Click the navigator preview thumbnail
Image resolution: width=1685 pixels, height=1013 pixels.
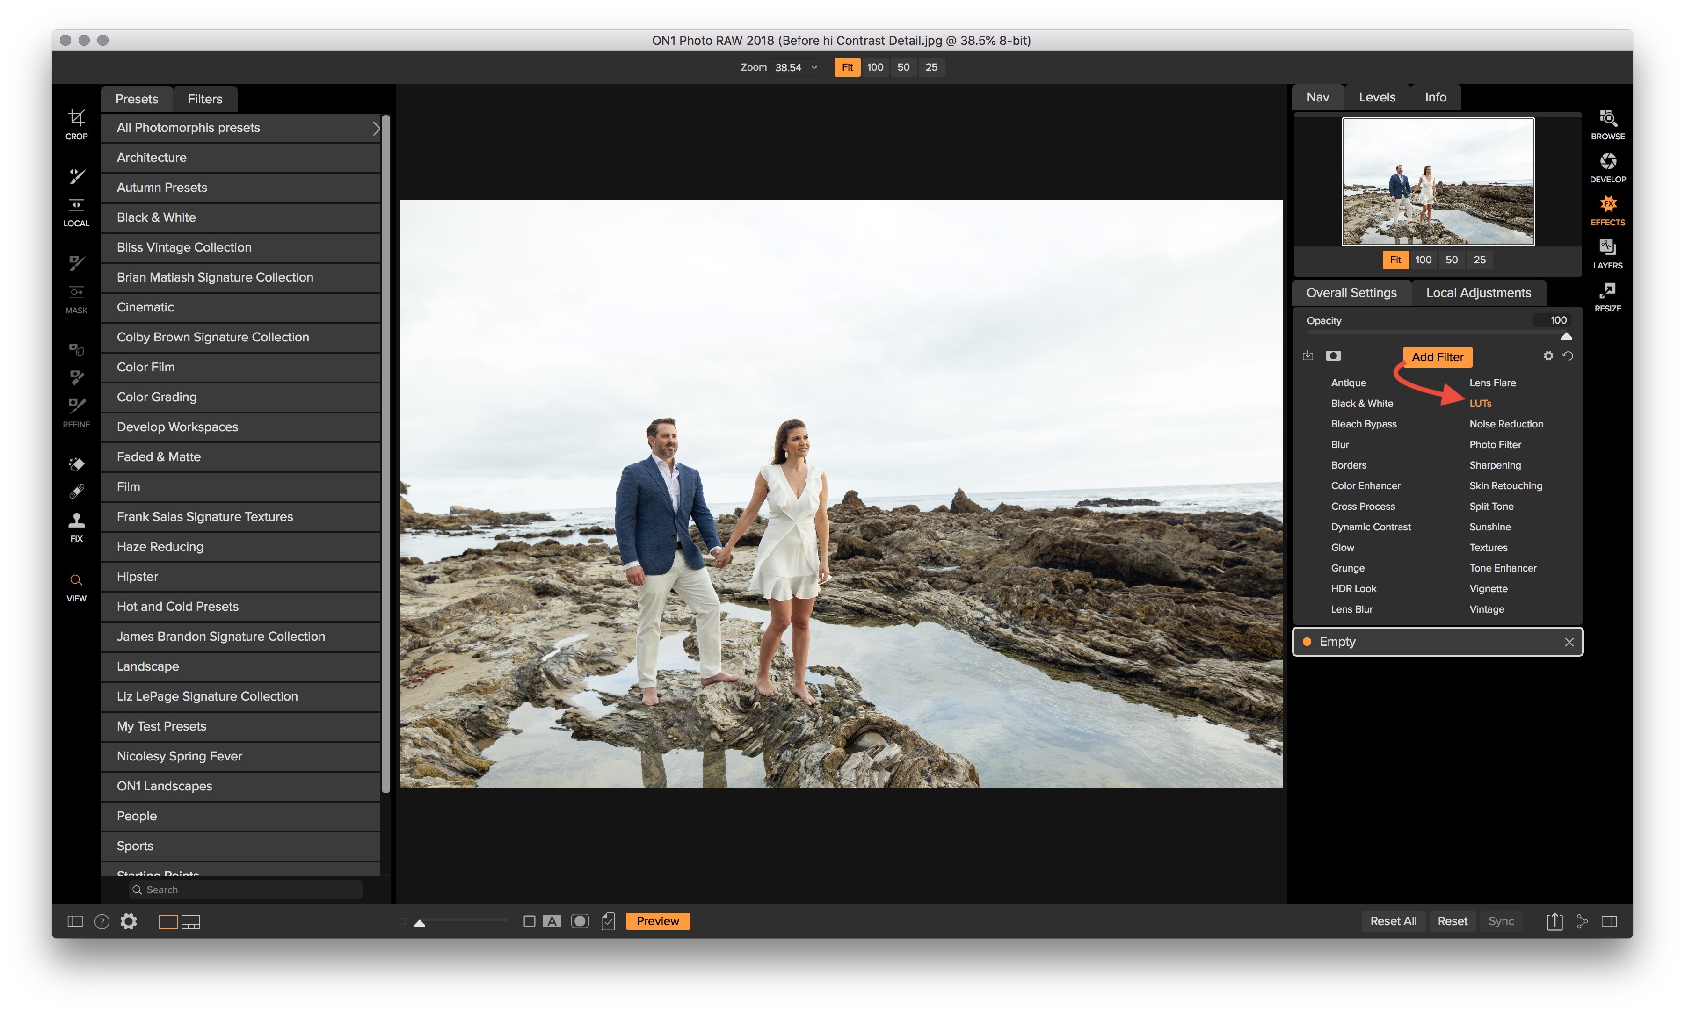tap(1438, 181)
